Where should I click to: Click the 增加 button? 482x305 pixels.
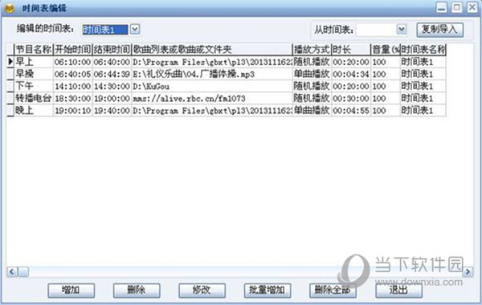[71, 291]
